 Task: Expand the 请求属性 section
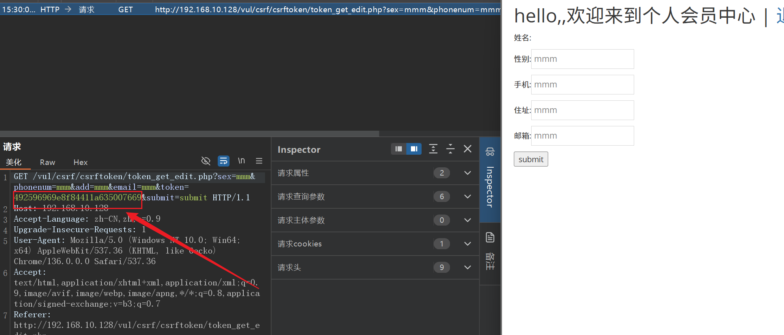(x=468, y=173)
